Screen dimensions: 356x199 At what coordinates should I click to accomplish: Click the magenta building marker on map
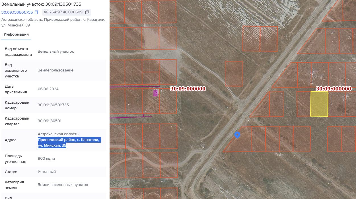155,93
